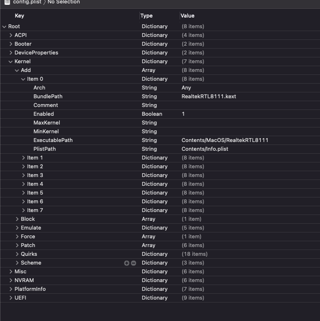Screen dimensions: 320x321
Task: Select the MaxKernel key
Action: 47,123
